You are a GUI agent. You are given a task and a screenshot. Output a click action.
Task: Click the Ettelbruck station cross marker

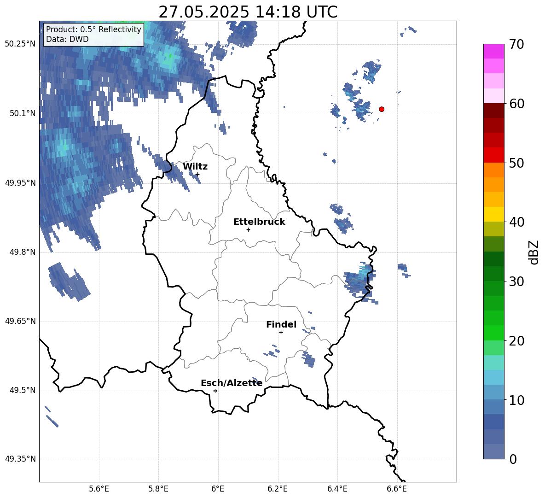click(x=248, y=229)
